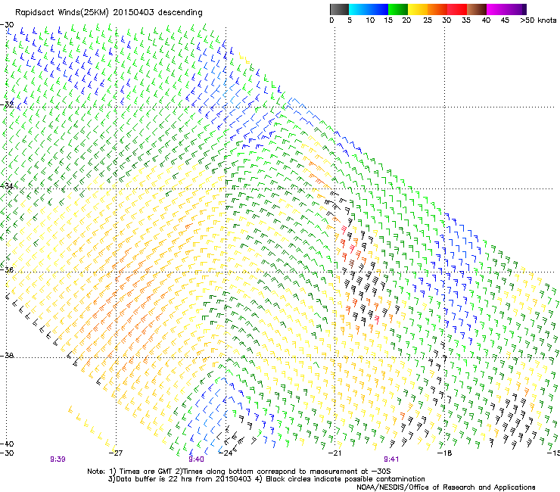Click the yellow 20-25 knots legend band
Screen dimensions: 560x492
click(x=418, y=9)
